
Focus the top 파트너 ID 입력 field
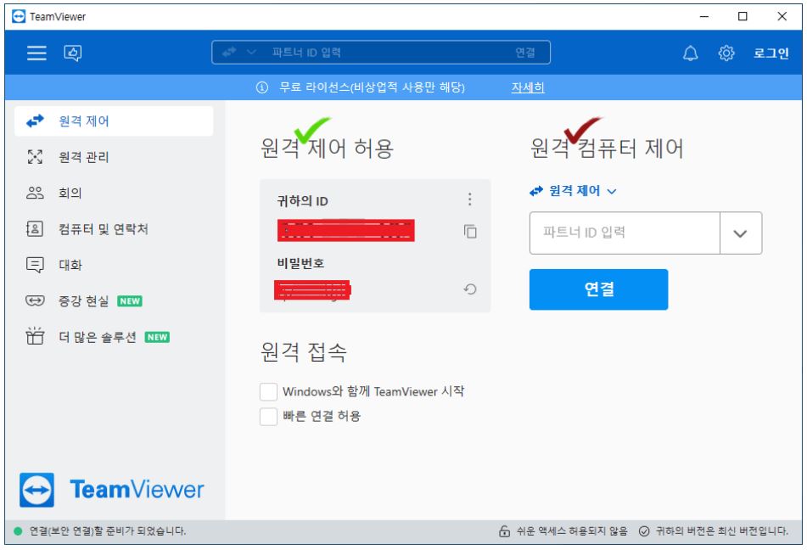[x=381, y=53]
